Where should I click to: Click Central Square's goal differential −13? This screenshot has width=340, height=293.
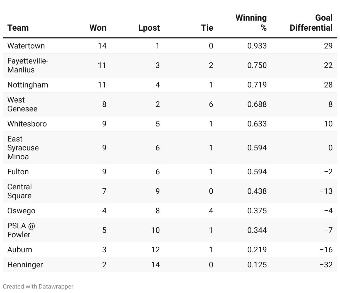[326, 191]
